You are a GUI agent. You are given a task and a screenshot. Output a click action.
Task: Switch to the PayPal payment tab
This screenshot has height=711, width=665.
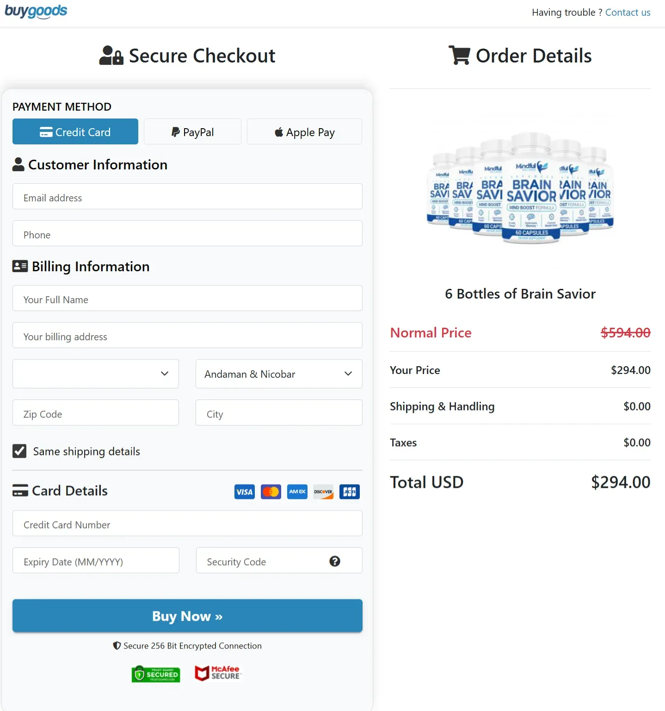tap(192, 131)
